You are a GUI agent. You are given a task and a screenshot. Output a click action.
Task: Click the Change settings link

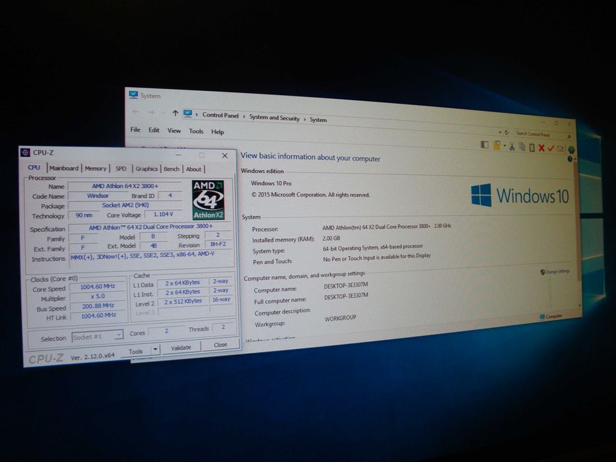[x=557, y=271]
